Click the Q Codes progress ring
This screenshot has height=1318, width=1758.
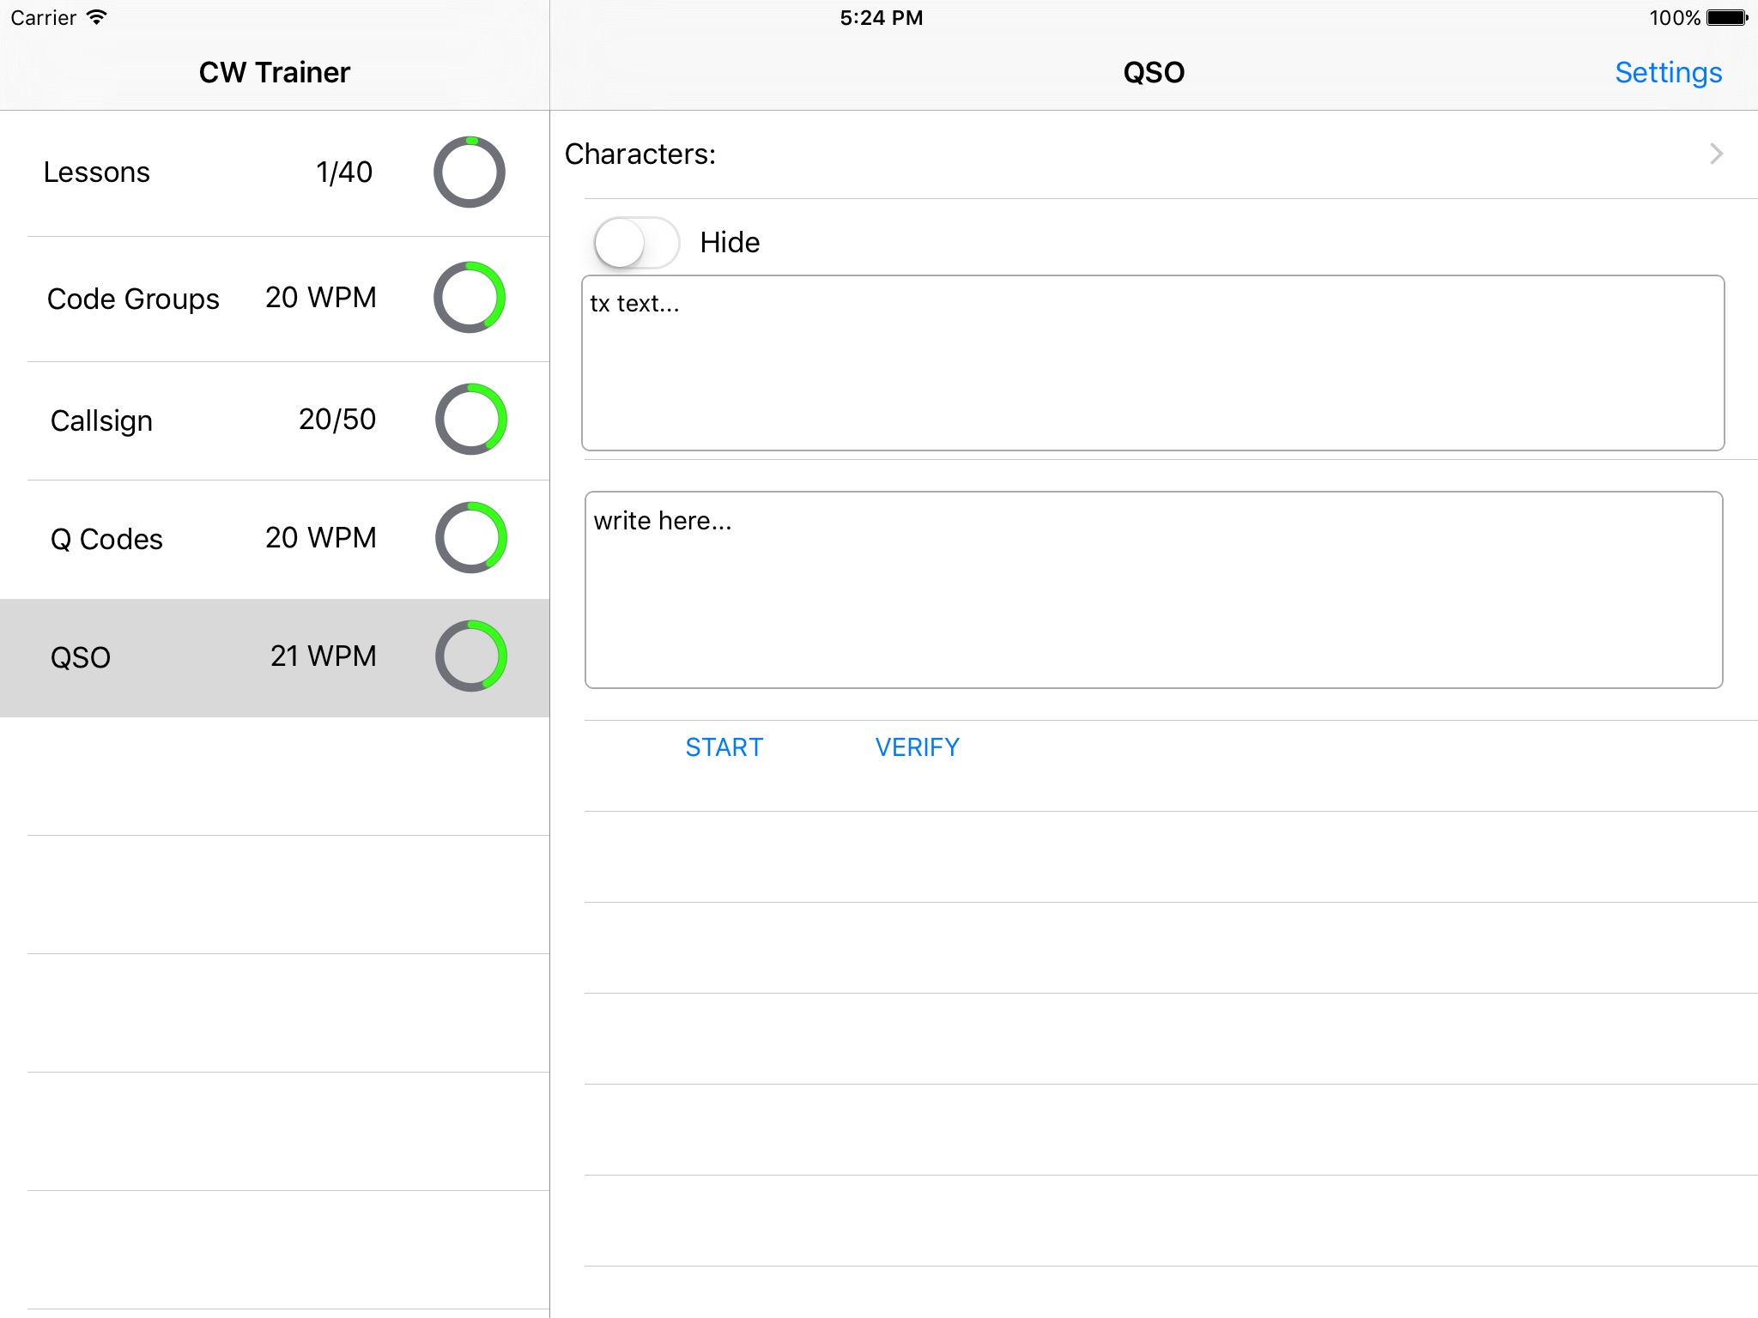(x=470, y=537)
